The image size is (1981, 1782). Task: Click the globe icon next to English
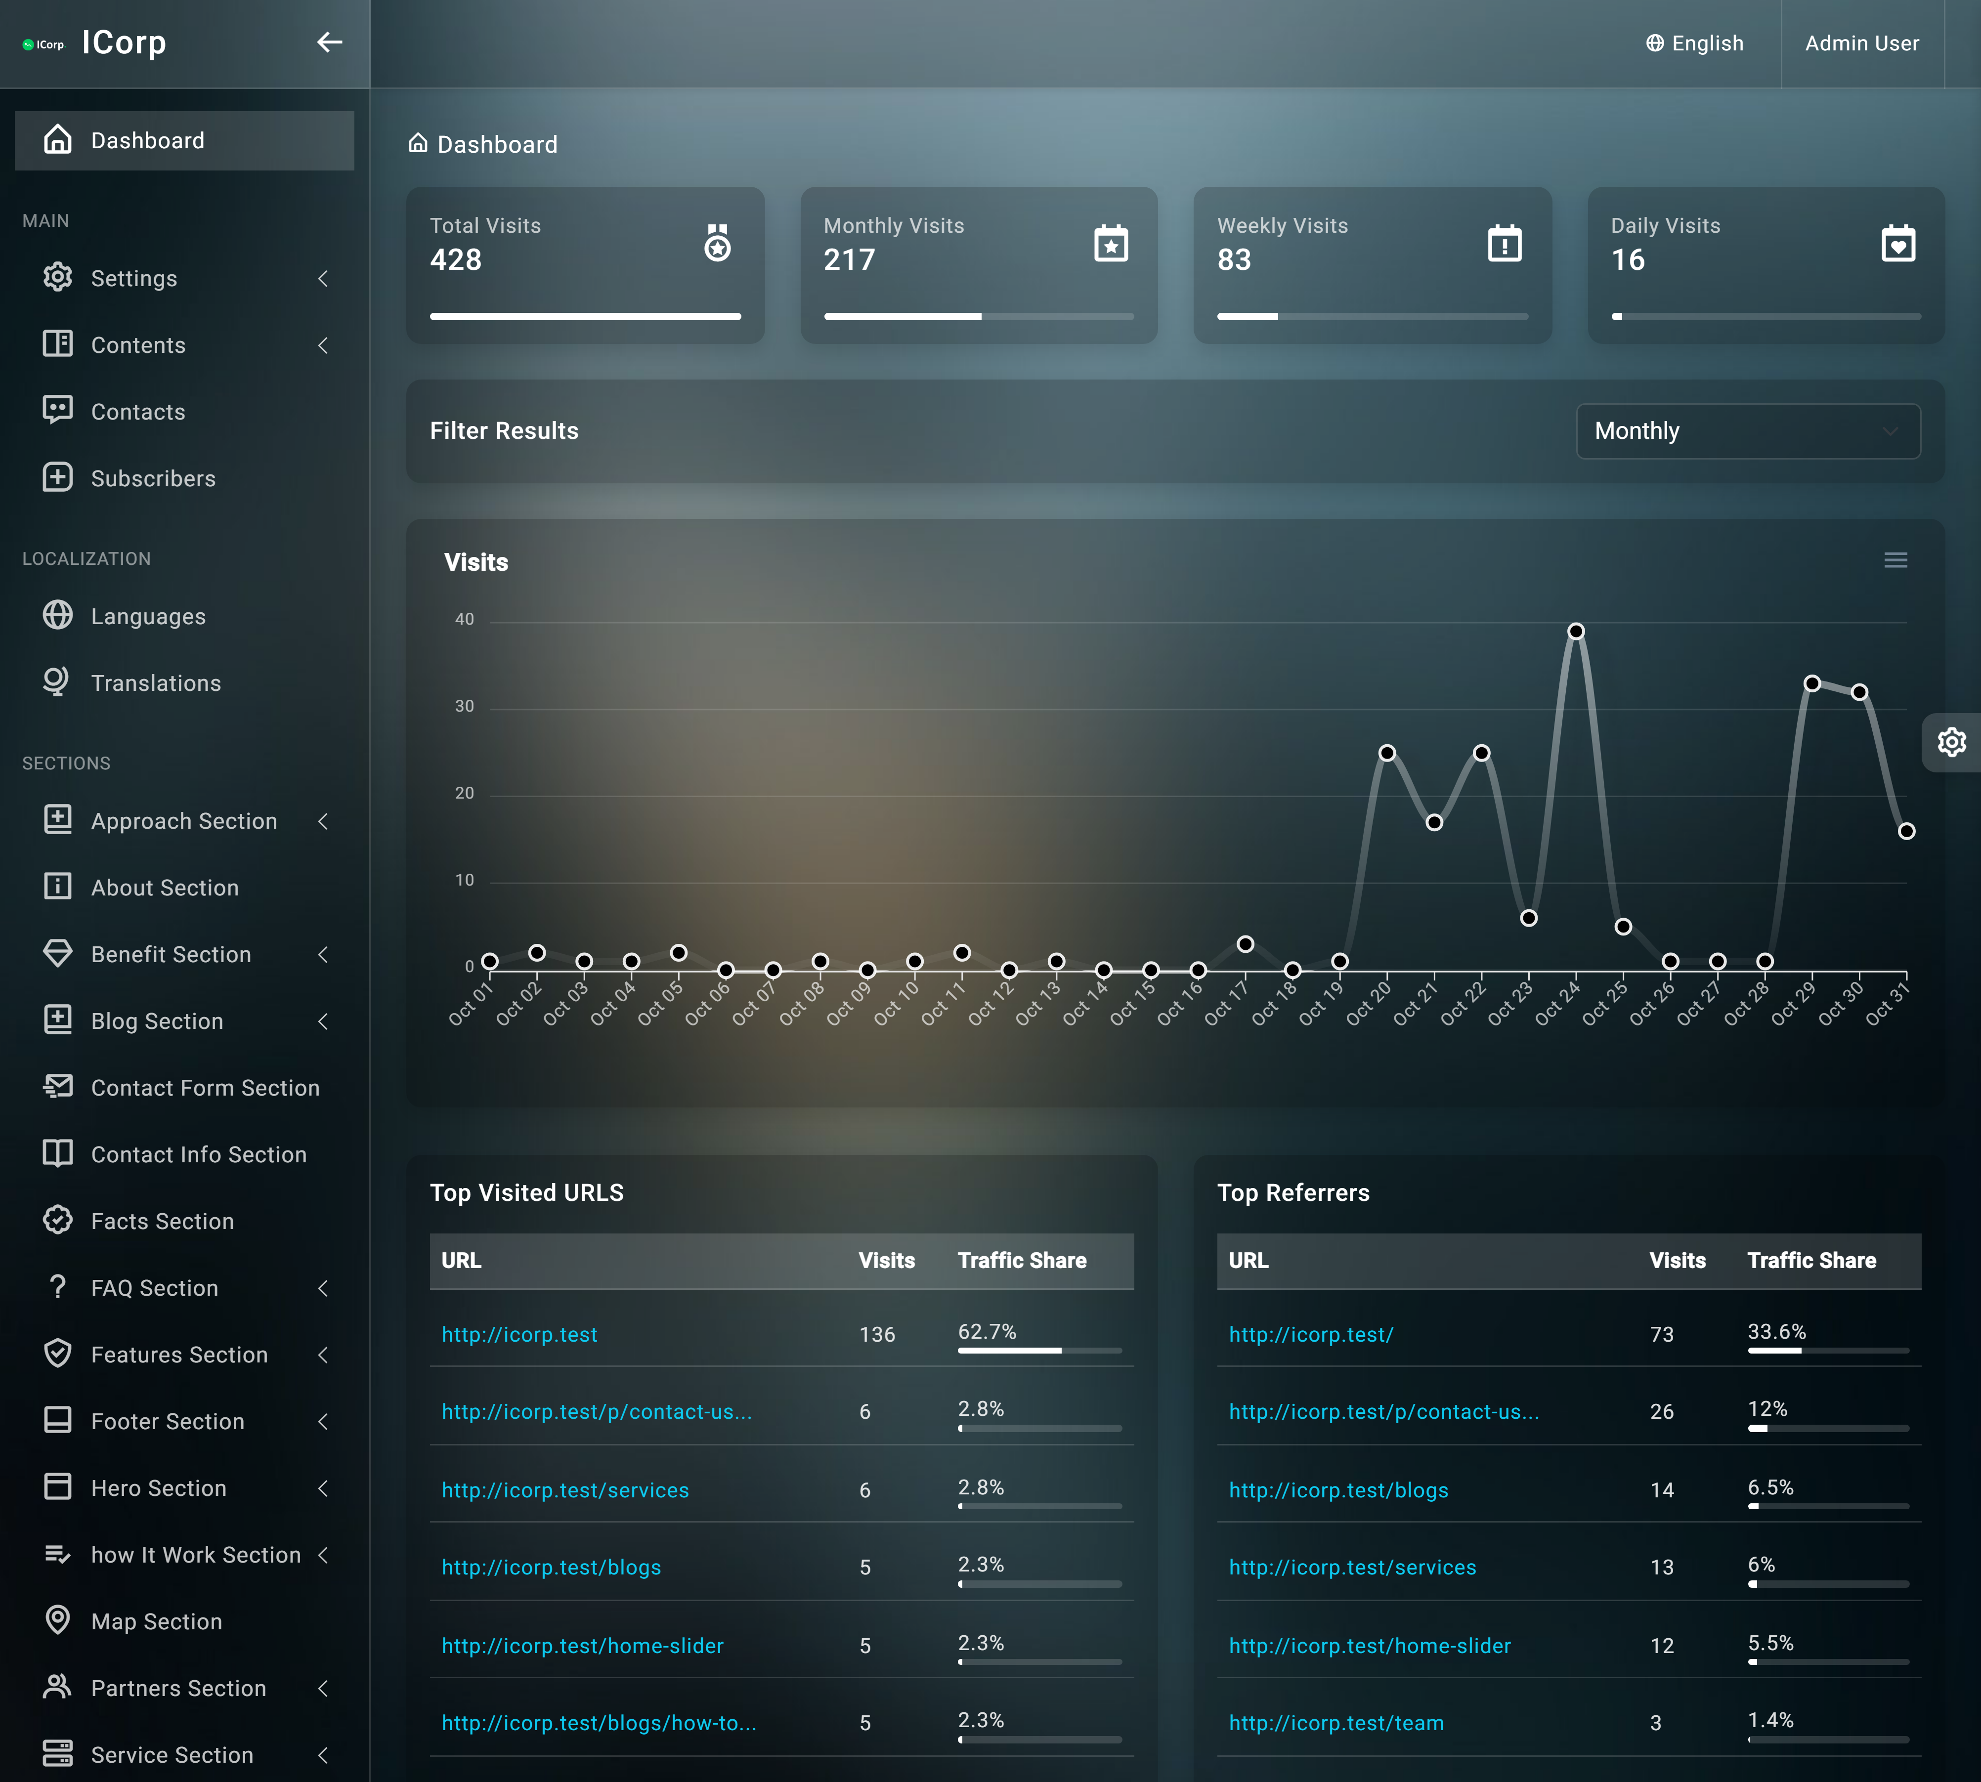[x=1654, y=43]
